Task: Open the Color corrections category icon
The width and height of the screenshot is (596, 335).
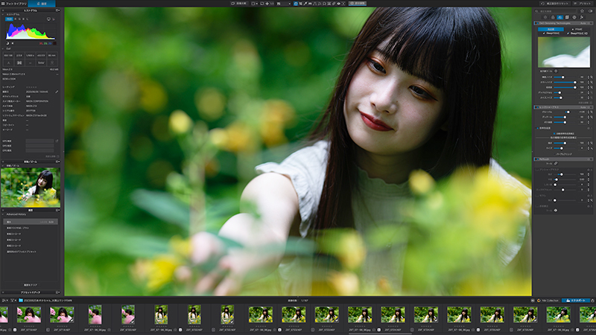Action: pos(553,17)
